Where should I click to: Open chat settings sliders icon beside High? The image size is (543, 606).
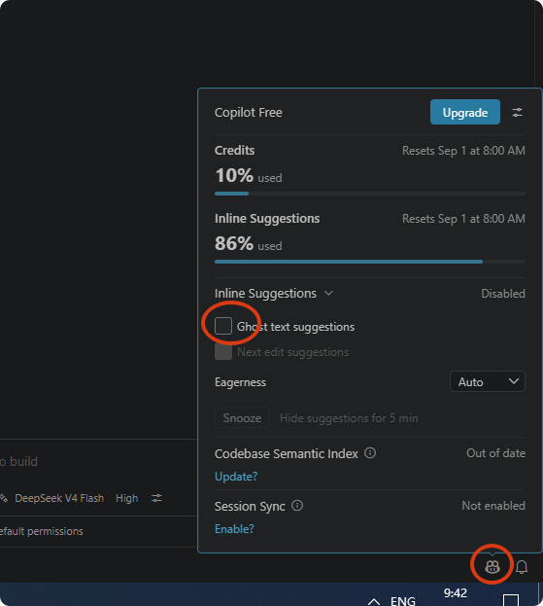click(x=156, y=498)
